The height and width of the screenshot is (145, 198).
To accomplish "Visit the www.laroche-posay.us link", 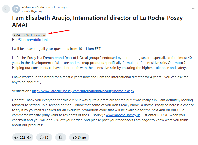I will (x=123, y=115).
